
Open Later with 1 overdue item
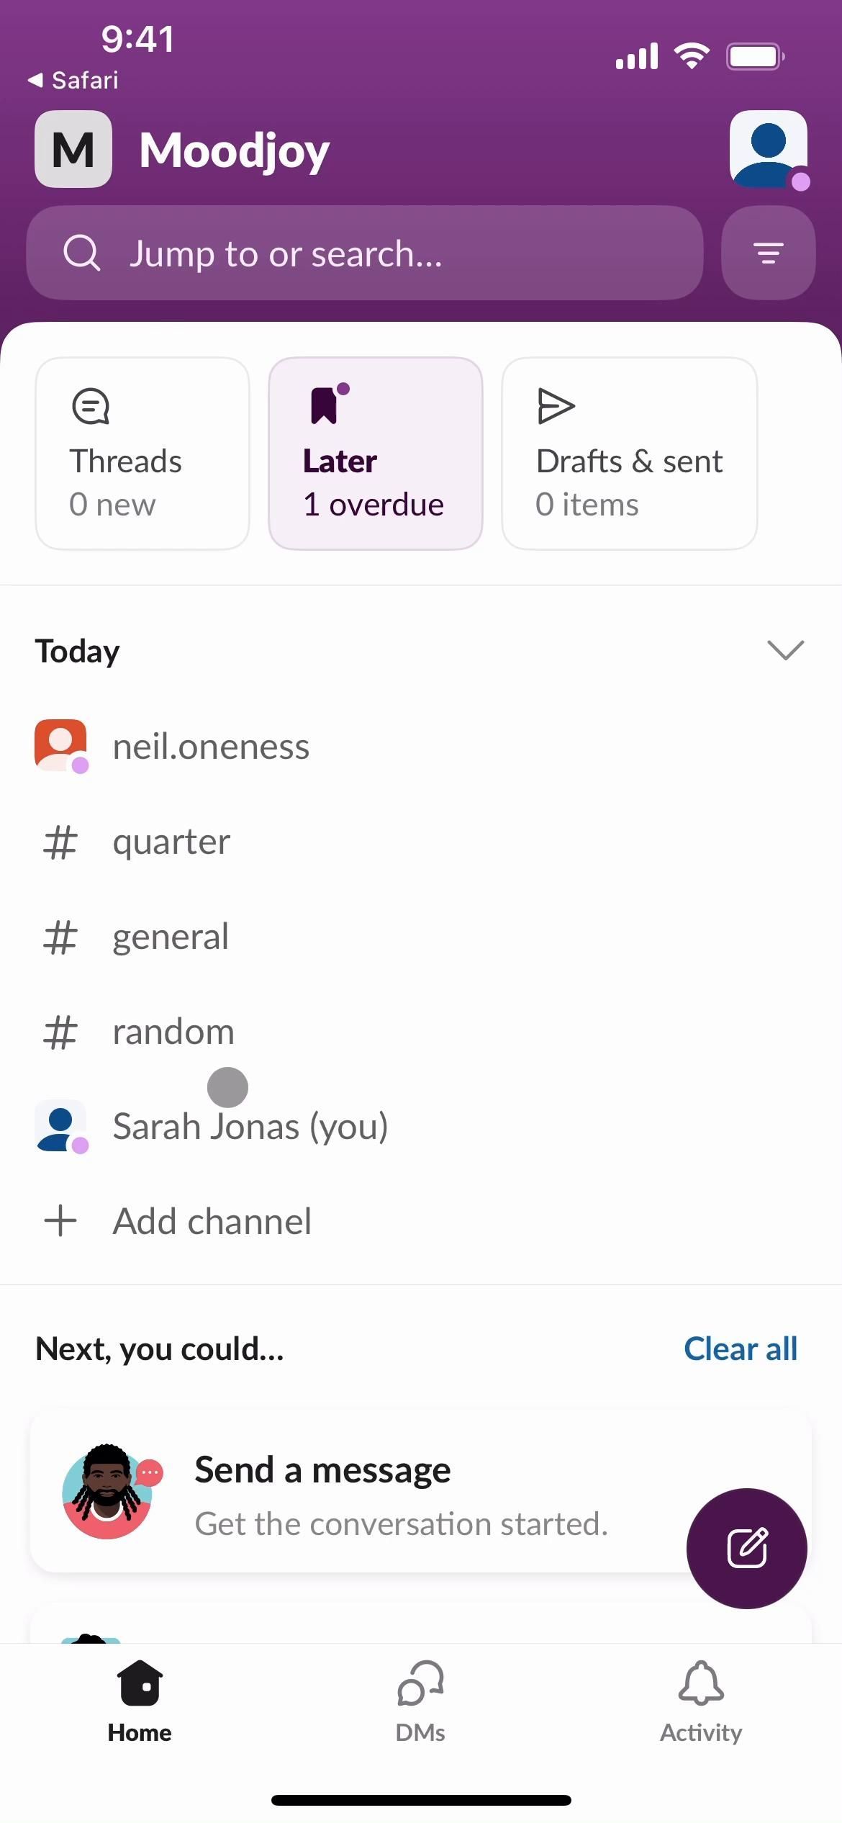(375, 454)
